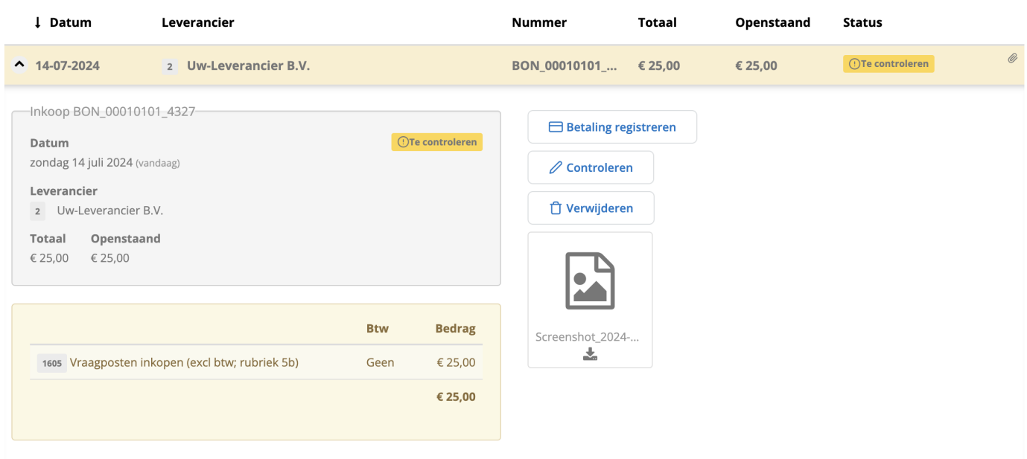Image resolution: width=1027 pixels, height=459 pixels.
Task: Click the sort arrow next to Datum
Action: [36, 22]
